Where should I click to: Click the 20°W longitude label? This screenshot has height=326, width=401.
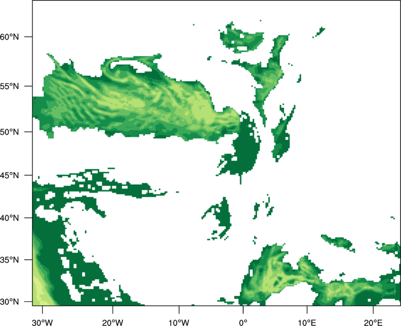pyautogui.click(x=112, y=322)
